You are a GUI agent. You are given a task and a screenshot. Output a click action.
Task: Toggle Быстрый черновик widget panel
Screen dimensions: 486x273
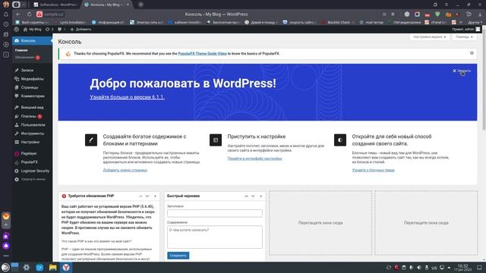click(x=260, y=196)
